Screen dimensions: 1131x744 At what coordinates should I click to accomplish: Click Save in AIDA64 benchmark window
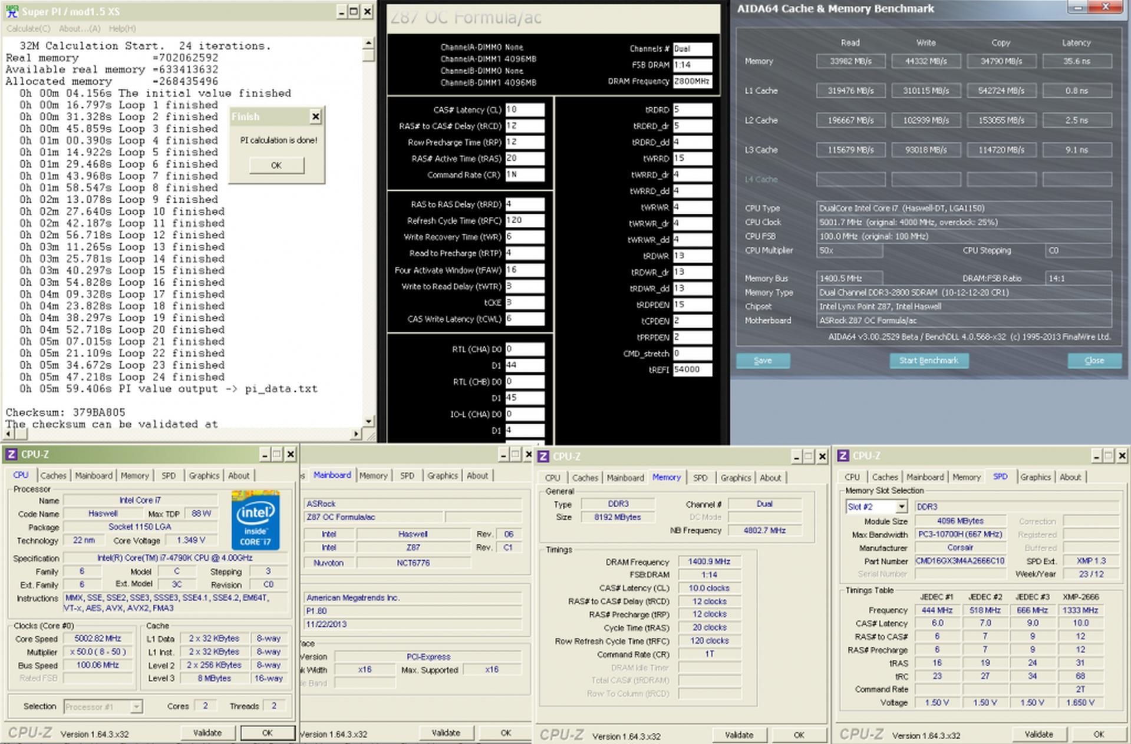point(763,361)
